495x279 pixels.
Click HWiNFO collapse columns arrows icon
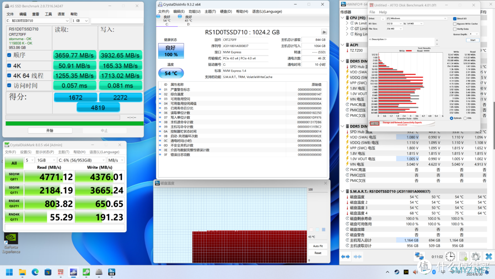point(357,257)
